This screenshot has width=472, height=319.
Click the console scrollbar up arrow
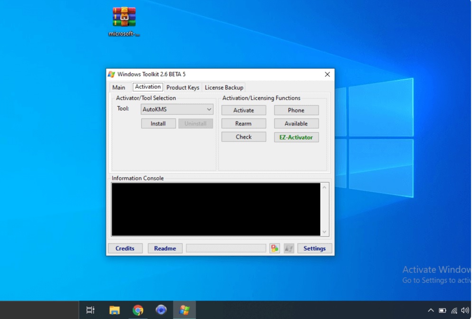coord(324,188)
